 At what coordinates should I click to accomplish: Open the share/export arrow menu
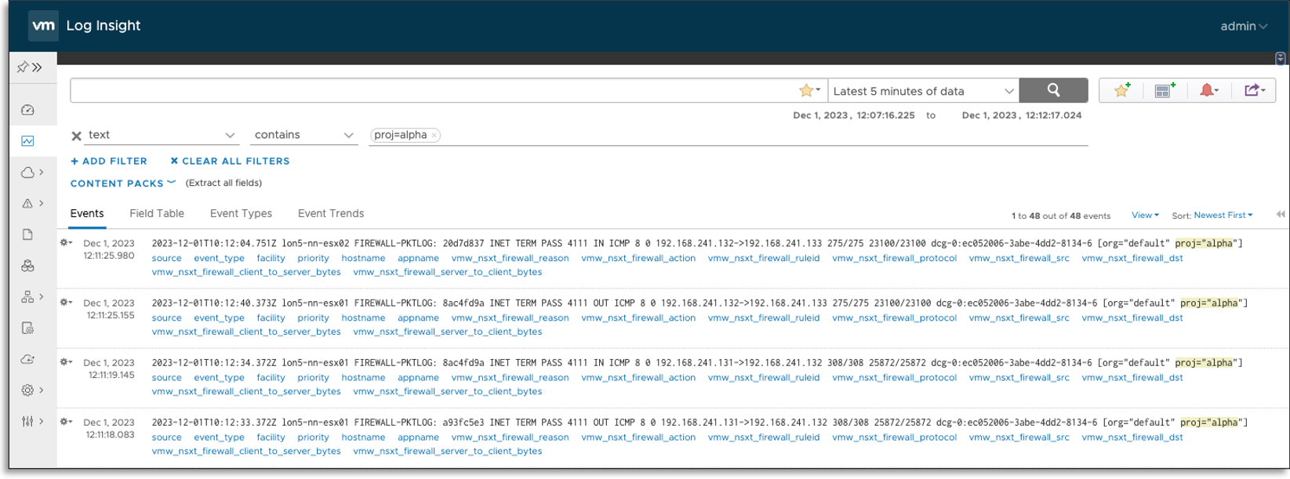tap(1253, 90)
